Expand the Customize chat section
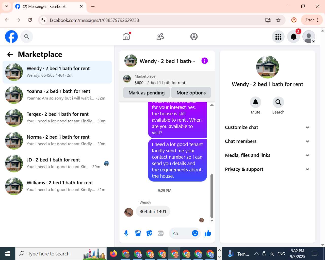 click(x=267, y=127)
